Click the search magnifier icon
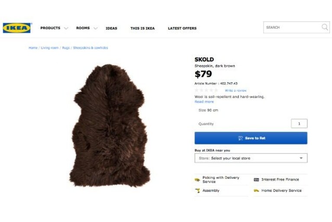The image size is (332, 222). [325, 27]
